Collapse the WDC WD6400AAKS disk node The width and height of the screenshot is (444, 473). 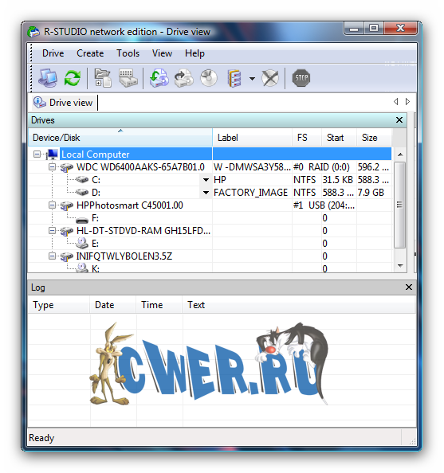click(x=53, y=166)
